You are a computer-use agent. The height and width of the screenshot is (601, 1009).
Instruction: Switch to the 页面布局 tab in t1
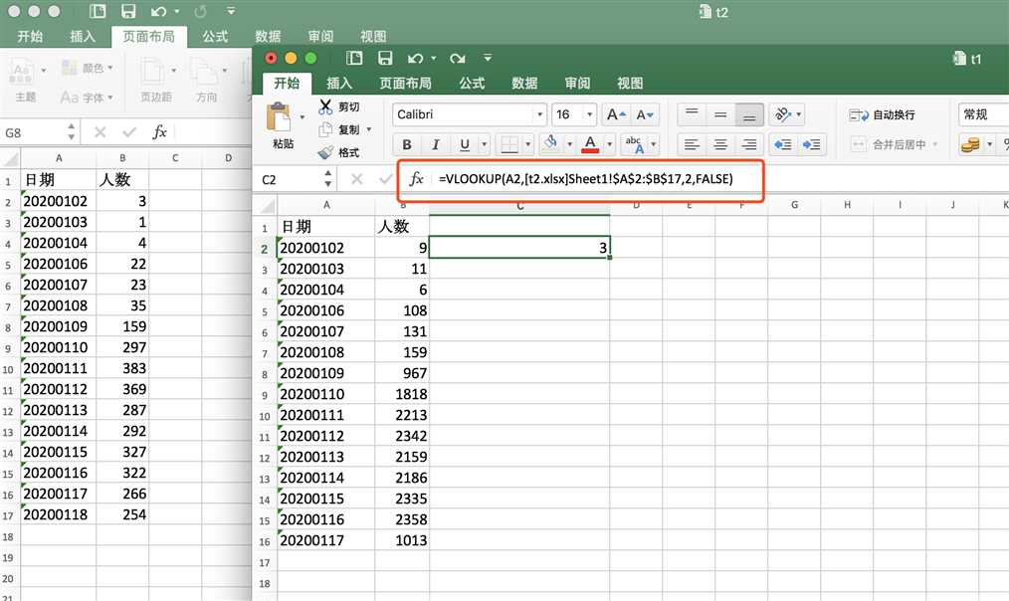pos(405,83)
